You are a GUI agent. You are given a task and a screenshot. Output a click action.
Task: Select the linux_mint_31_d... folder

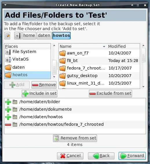(x=99, y=83)
